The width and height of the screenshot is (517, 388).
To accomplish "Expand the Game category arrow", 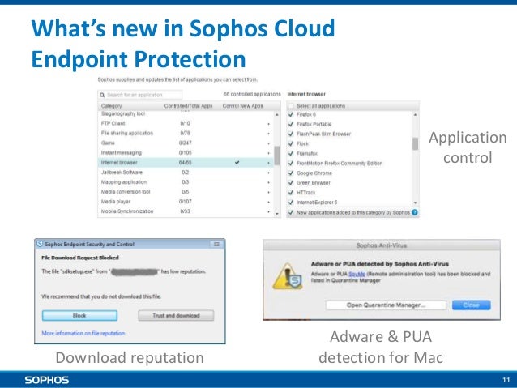I will click(269, 143).
